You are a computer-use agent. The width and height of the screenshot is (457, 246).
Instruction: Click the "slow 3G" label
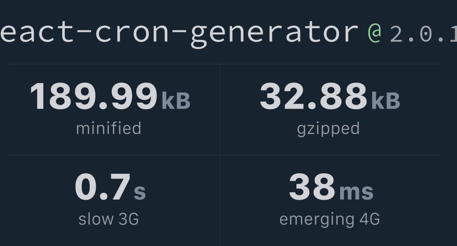click(108, 219)
